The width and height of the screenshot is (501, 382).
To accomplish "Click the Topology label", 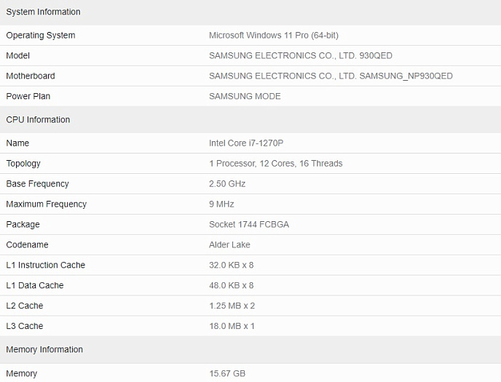I will (x=23, y=164).
